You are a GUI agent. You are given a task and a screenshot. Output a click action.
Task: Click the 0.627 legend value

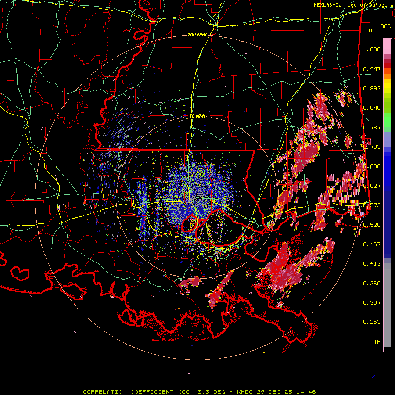click(x=372, y=186)
